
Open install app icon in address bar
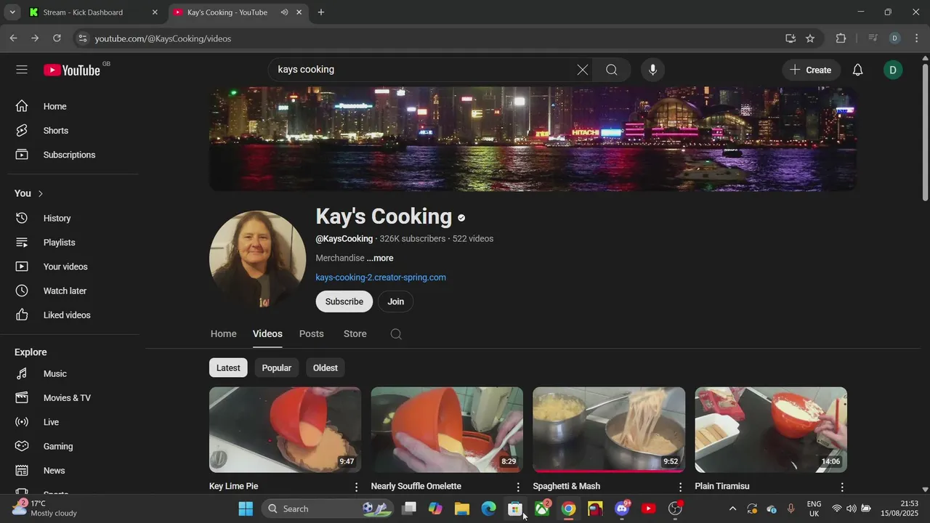(790, 38)
